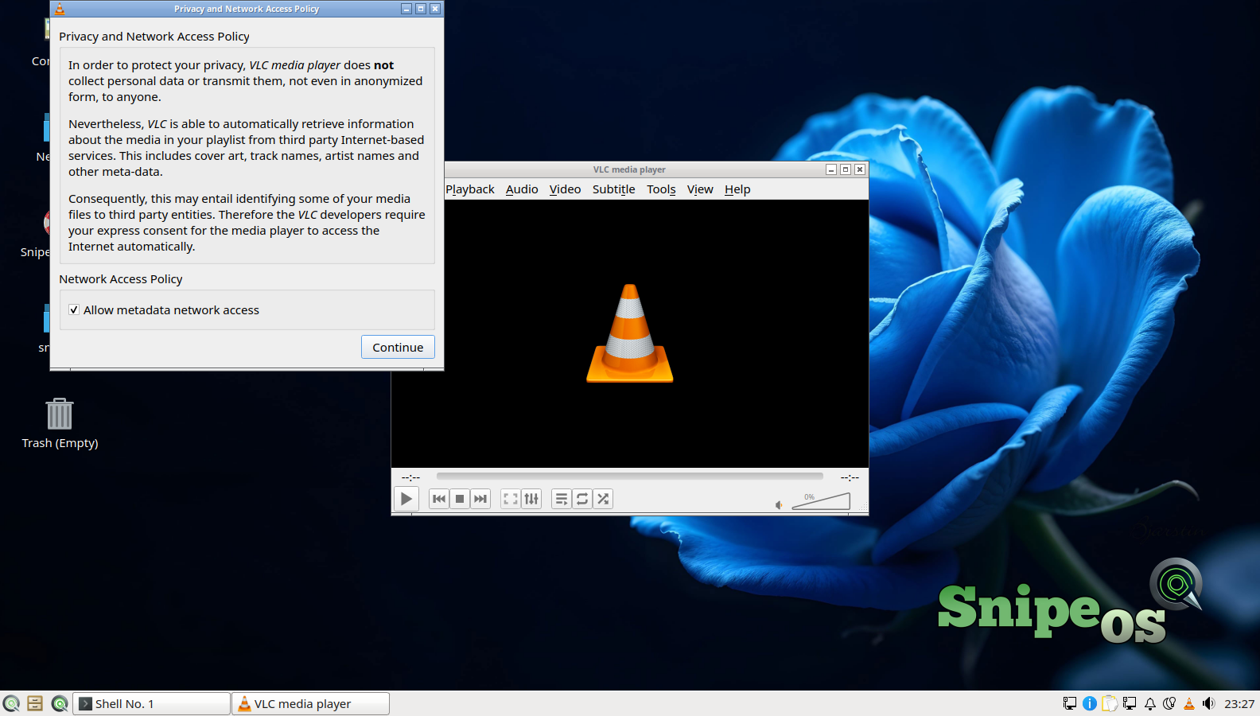Image resolution: width=1260 pixels, height=716 pixels.
Task: Click Continue in the privacy policy dialog
Action: (398, 347)
